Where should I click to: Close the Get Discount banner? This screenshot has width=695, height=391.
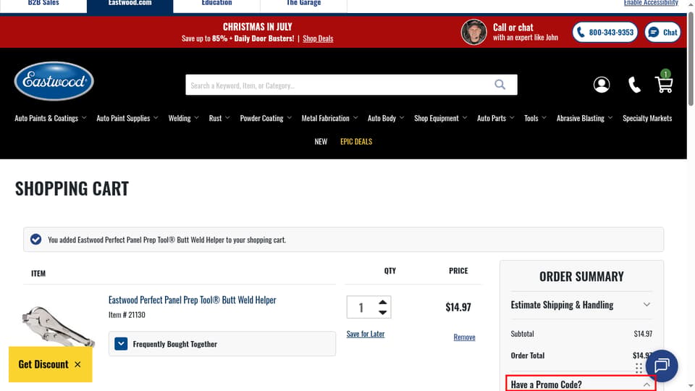(77, 364)
